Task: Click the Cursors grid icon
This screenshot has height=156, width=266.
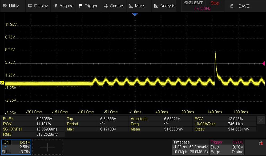Action: click(106, 6)
